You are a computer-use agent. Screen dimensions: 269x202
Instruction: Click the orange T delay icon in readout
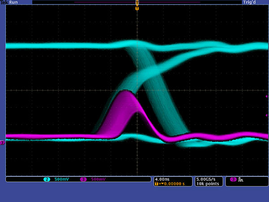[156, 184]
